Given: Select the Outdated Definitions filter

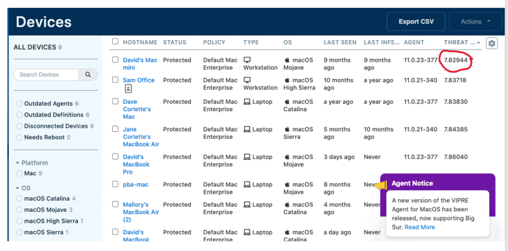Looking at the screenshot, I should pyautogui.click(x=19, y=115).
